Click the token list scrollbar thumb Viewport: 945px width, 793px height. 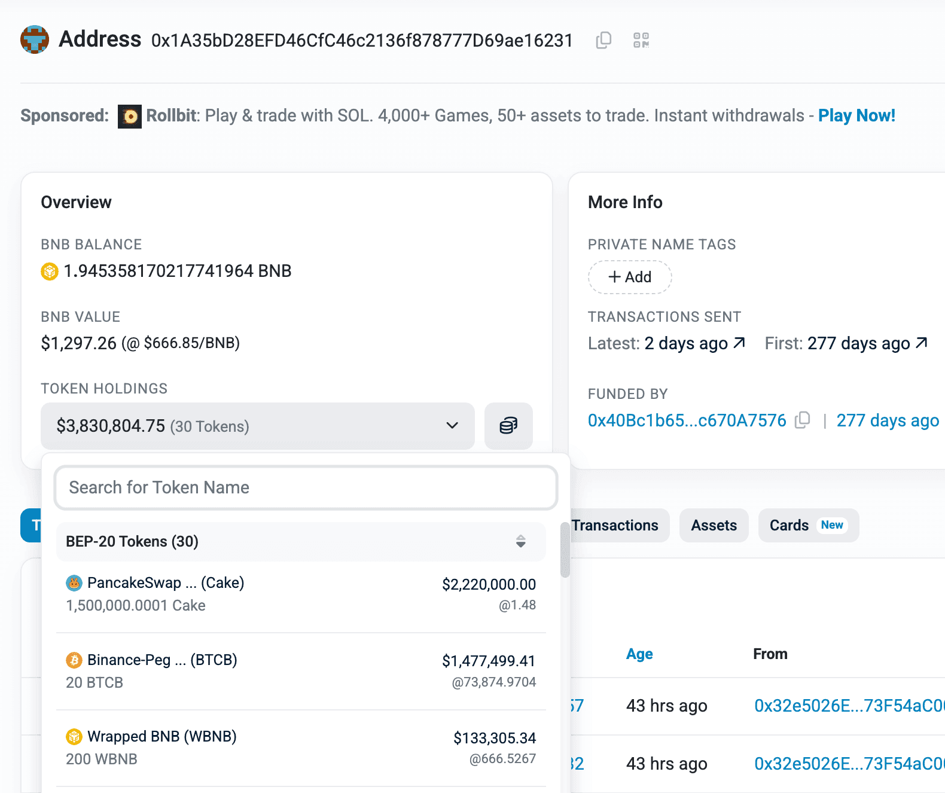point(565,550)
